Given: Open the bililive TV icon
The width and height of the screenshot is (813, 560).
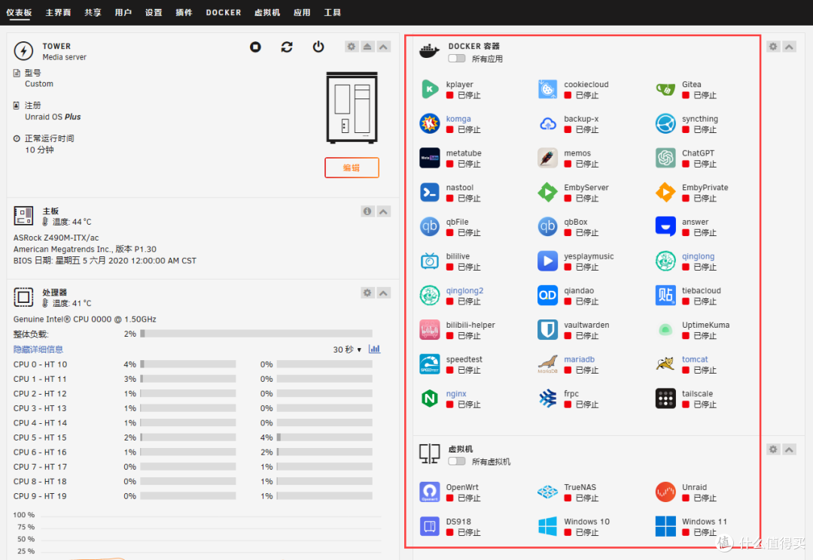Looking at the screenshot, I should point(429,261).
